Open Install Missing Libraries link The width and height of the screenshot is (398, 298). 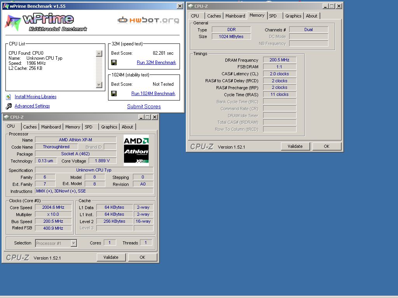tap(35, 97)
